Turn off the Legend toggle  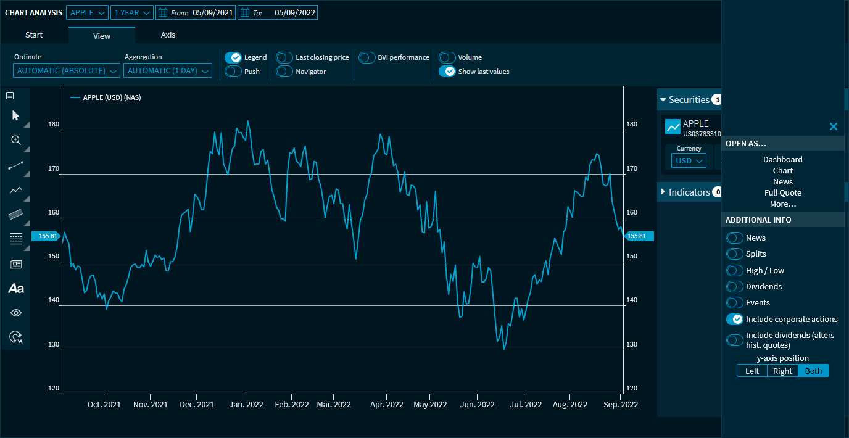(x=233, y=57)
